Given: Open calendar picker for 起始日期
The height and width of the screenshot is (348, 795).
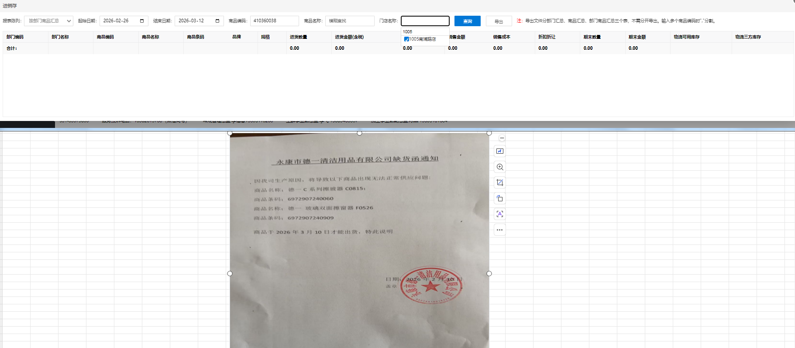Looking at the screenshot, I should pos(142,21).
